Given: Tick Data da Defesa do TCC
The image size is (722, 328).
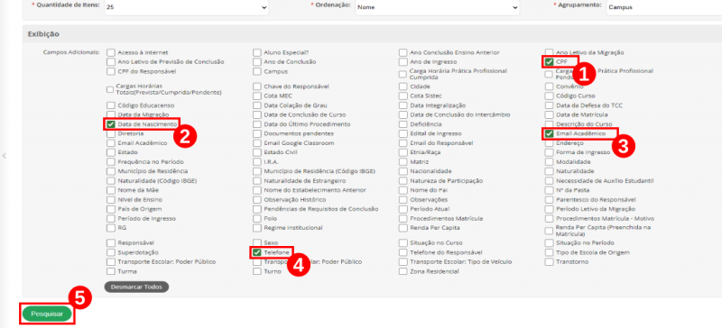Looking at the screenshot, I should click(x=549, y=105).
